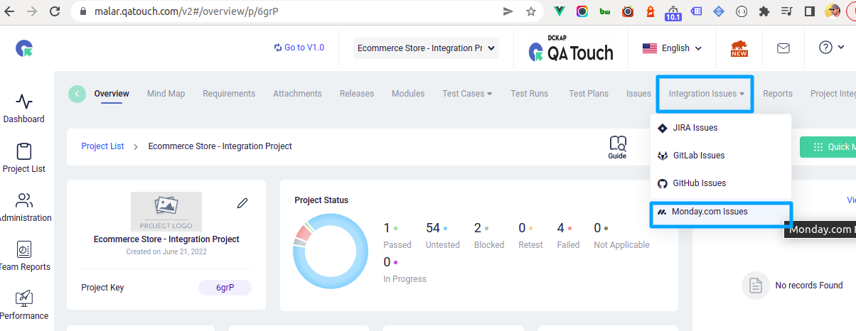Reload the page in browser
The image size is (856, 331).
[x=54, y=11]
